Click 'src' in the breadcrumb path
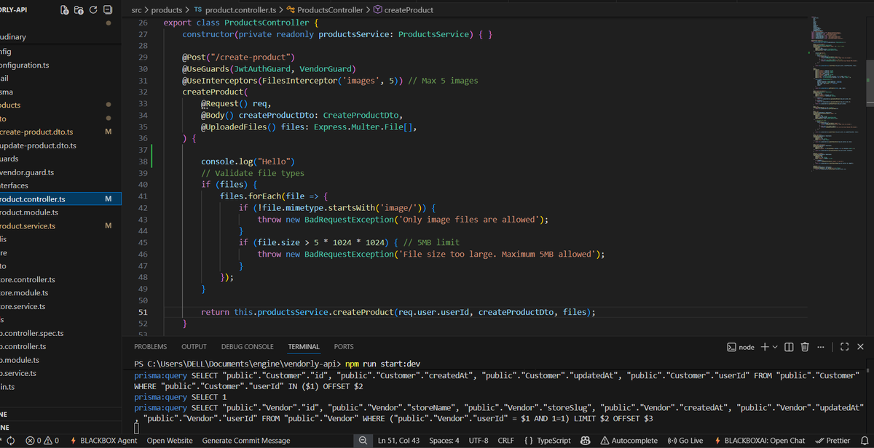The height and width of the screenshot is (448, 874). tap(136, 10)
